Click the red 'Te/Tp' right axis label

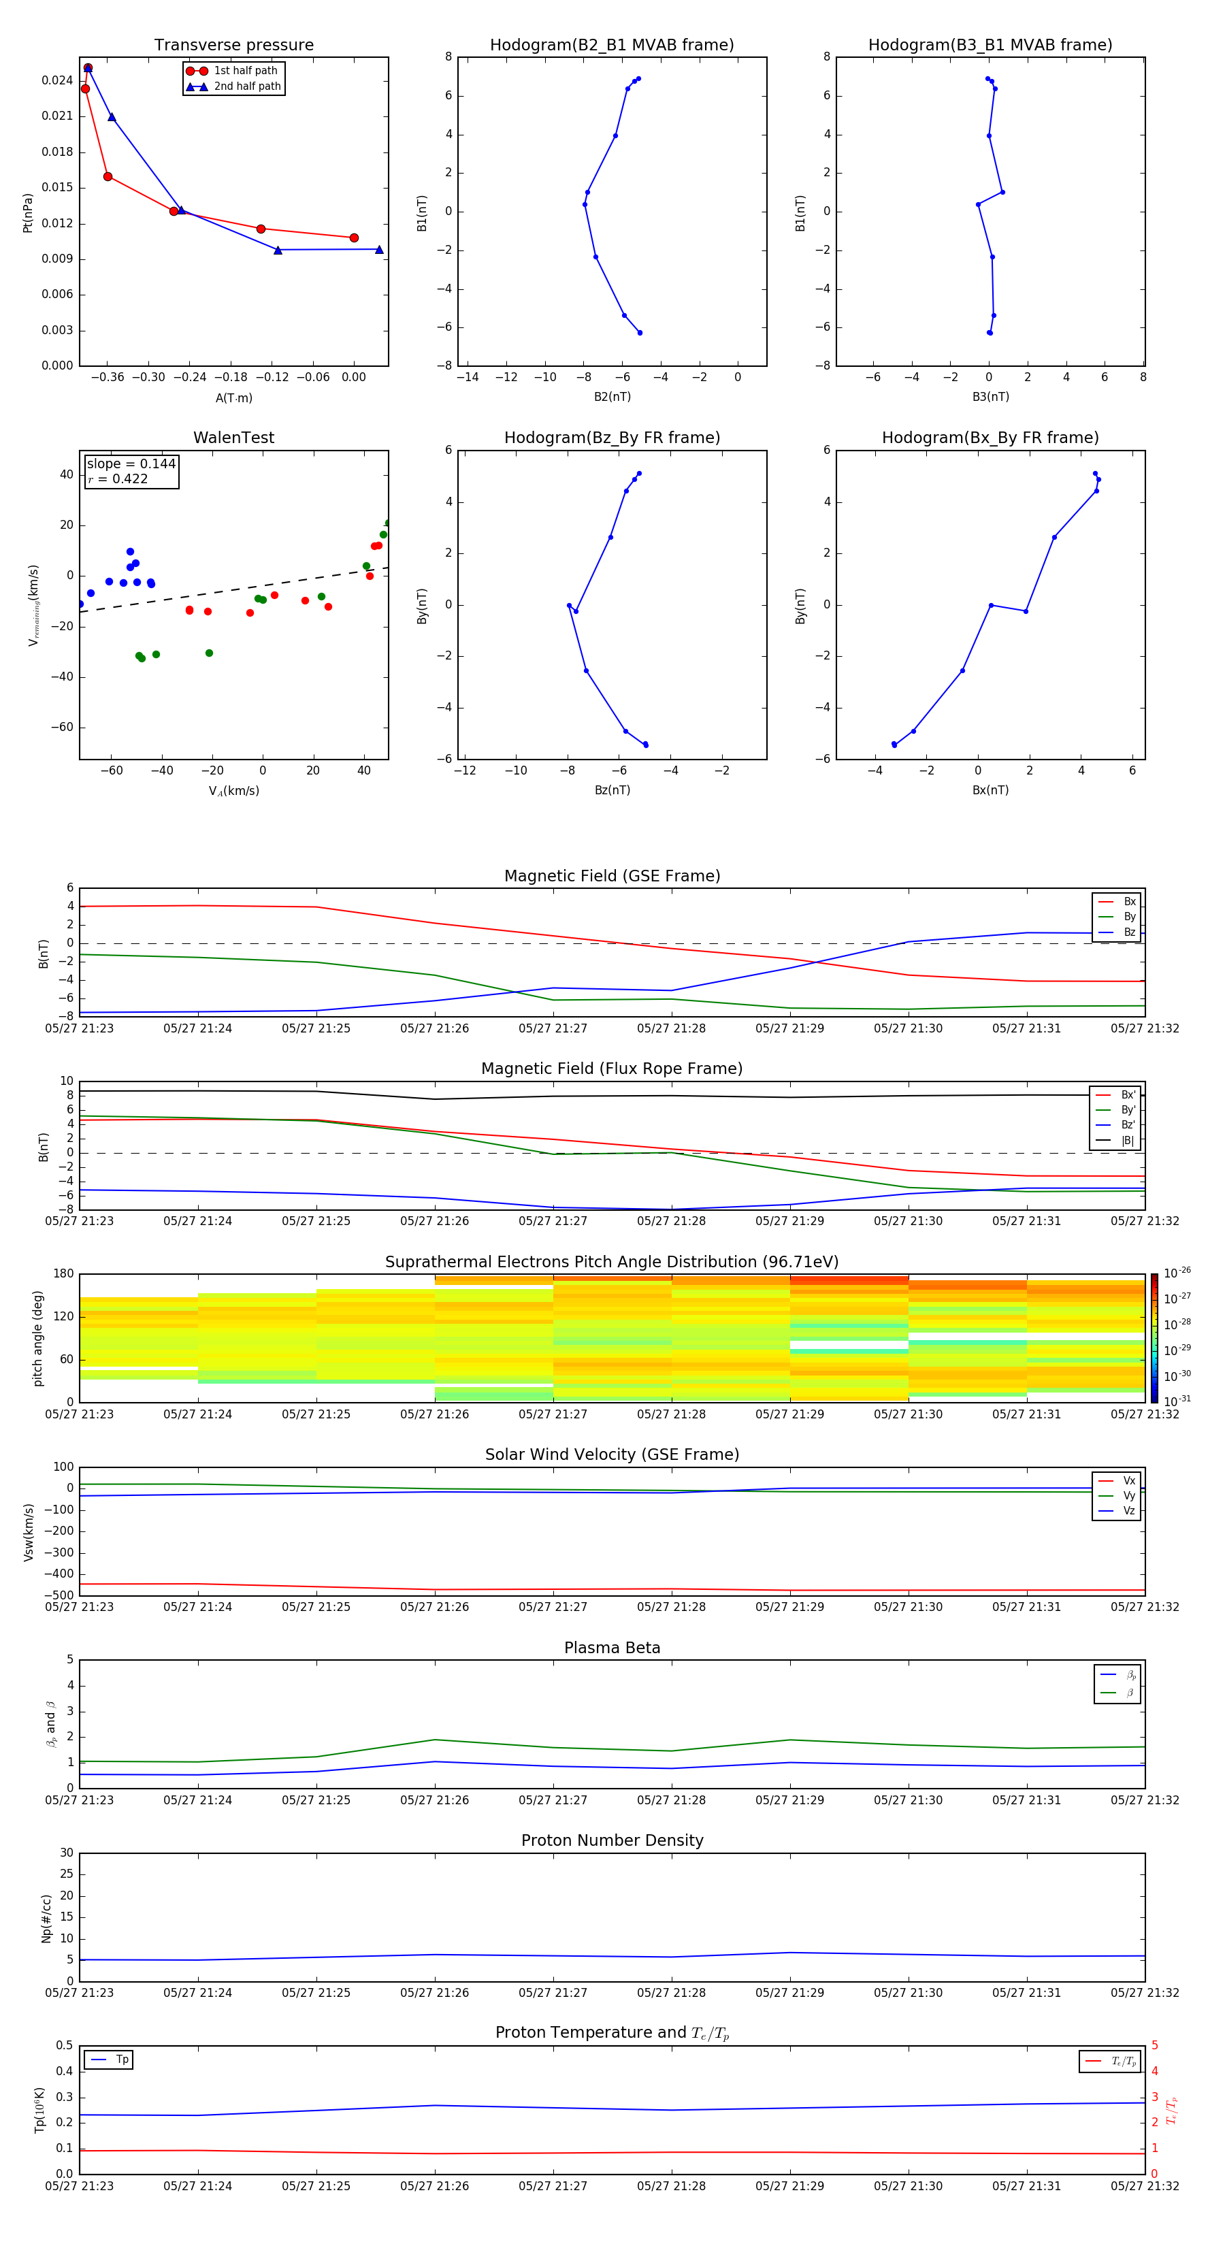click(x=1172, y=2111)
